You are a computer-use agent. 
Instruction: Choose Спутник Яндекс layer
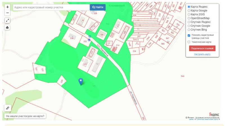click(189, 22)
